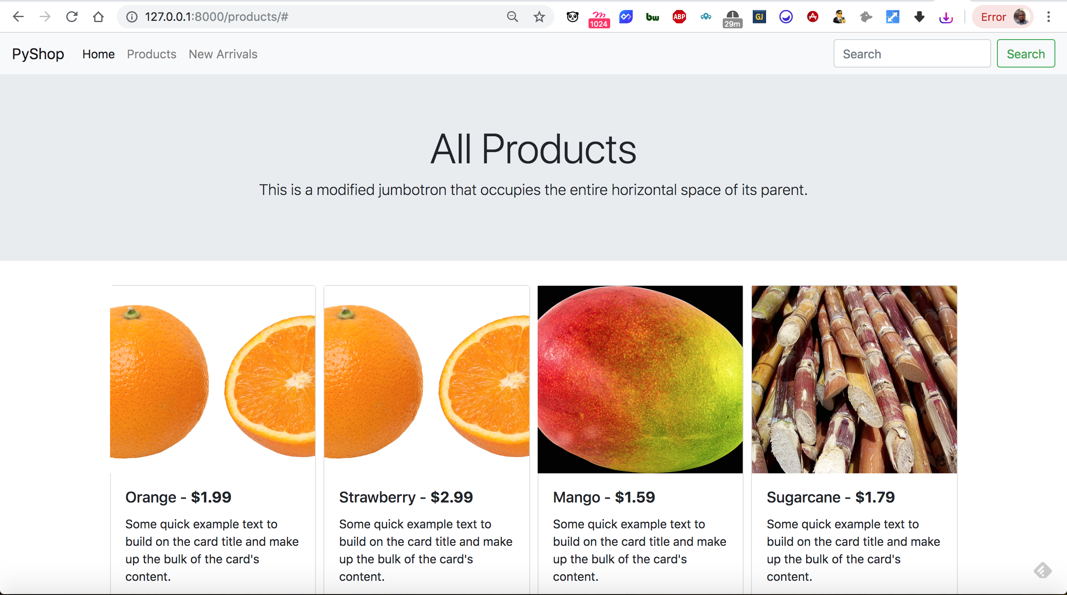Viewport: 1067px width, 595px height.
Task: Click the Search button to submit query
Action: [x=1026, y=53]
